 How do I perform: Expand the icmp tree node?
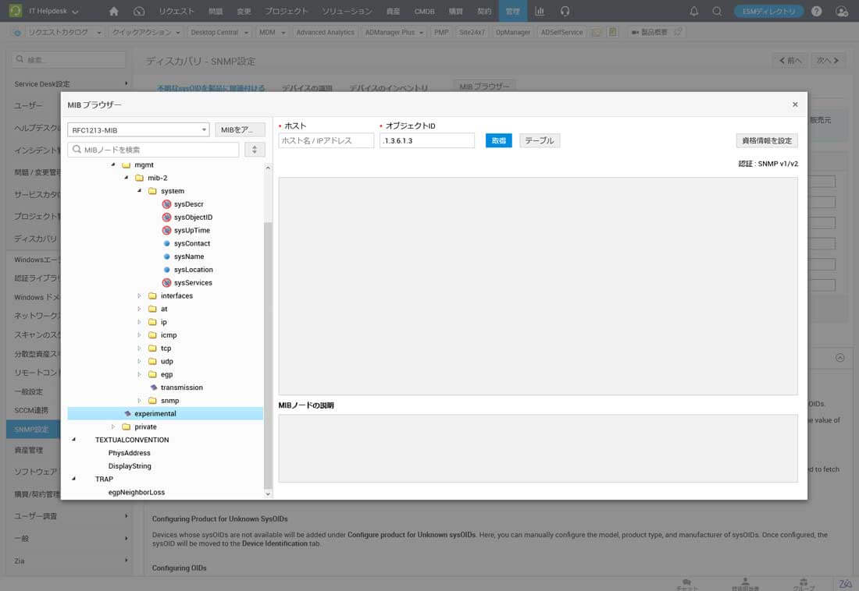pos(139,335)
